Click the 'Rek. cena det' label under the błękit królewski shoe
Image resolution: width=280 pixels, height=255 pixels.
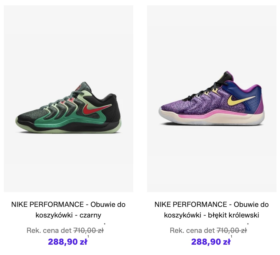192,231
